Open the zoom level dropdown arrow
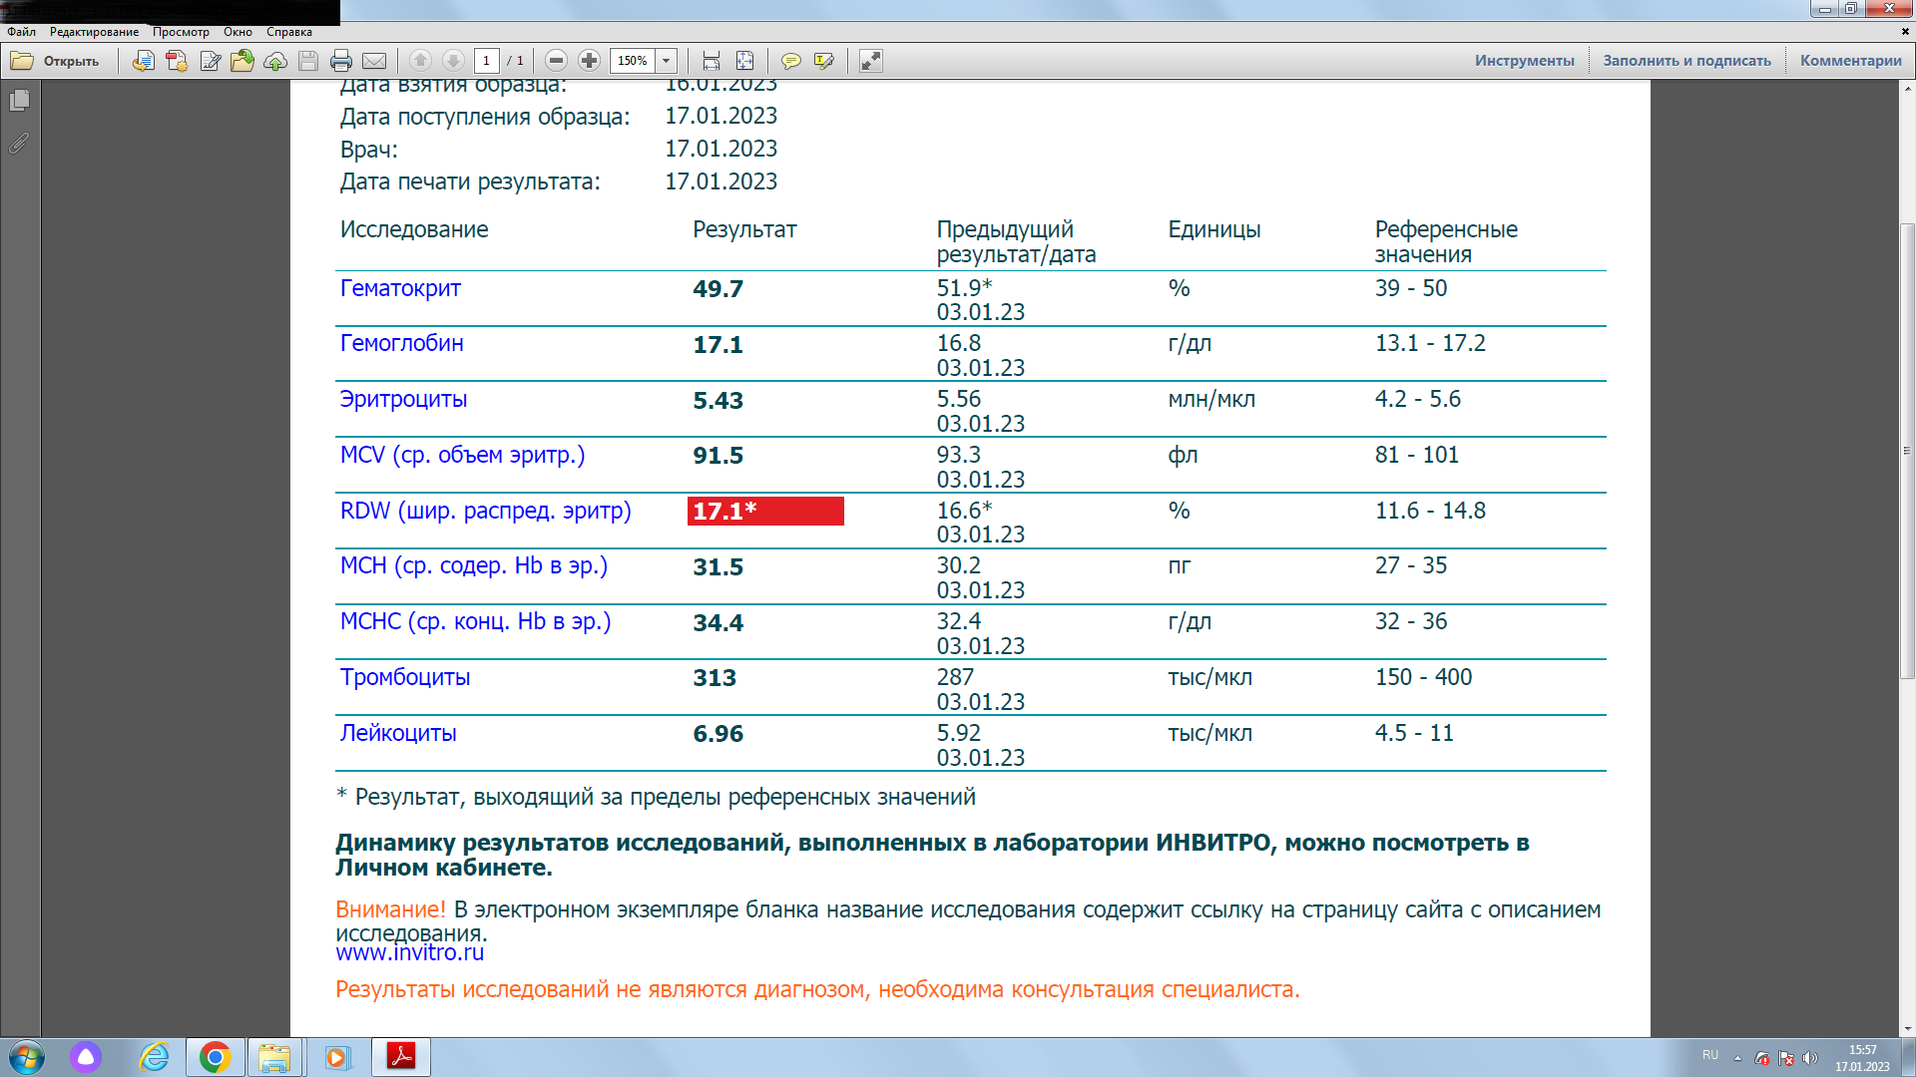This screenshot has height=1077, width=1916. [667, 61]
